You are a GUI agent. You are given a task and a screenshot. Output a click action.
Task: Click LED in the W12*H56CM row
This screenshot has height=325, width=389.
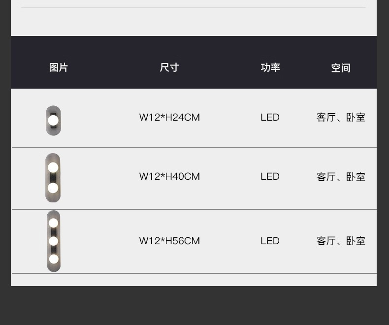[x=270, y=241]
